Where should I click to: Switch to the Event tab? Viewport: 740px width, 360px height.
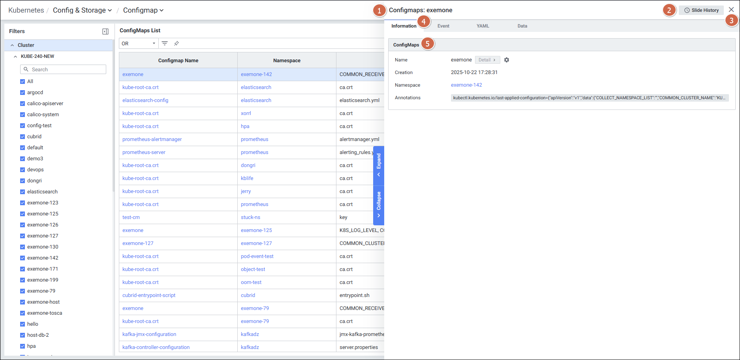point(443,26)
